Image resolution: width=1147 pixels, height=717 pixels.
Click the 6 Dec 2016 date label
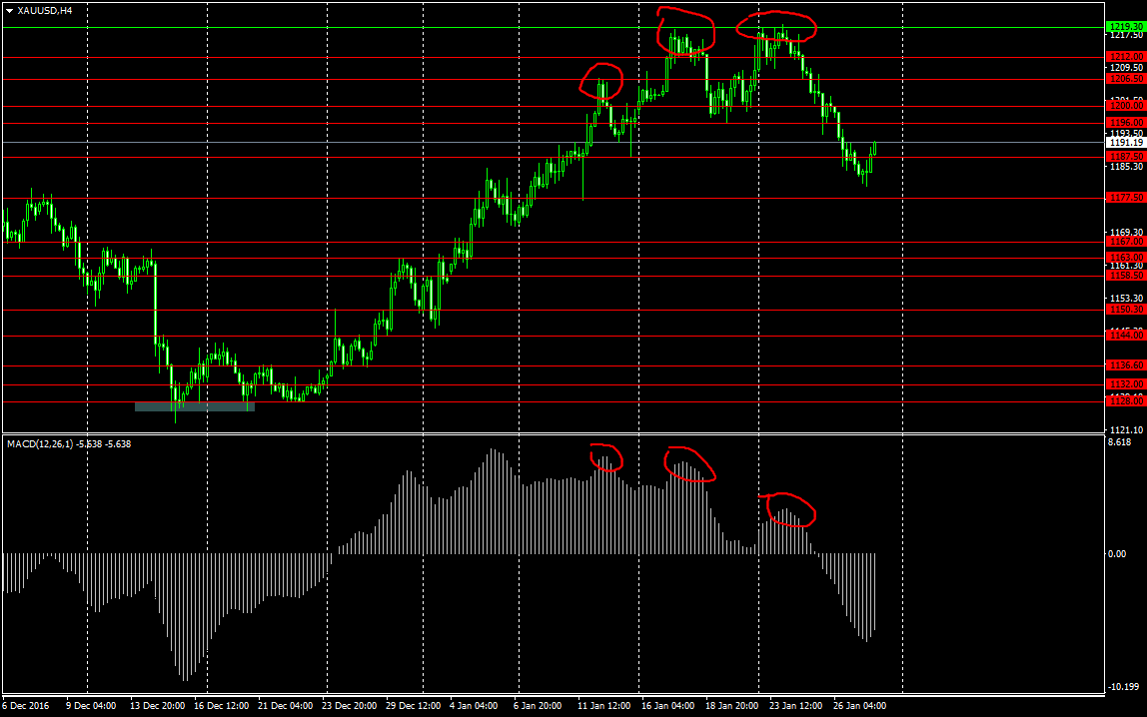click(x=26, y=706)
